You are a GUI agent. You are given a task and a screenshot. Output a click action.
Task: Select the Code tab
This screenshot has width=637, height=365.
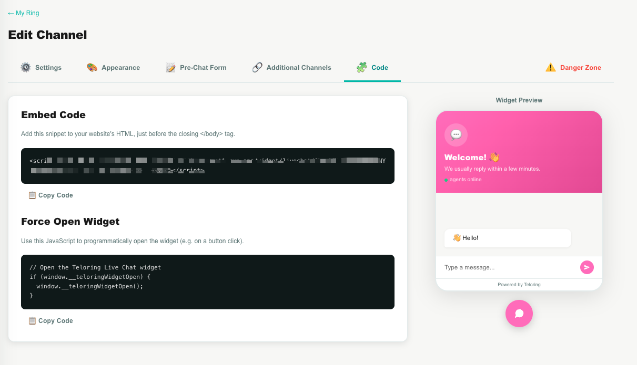tap(372, 67)
